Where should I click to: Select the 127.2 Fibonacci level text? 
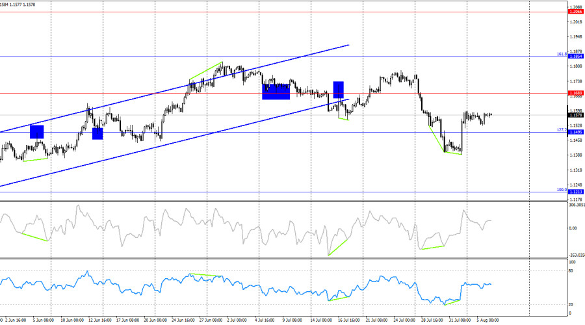(x=562, y=130)
